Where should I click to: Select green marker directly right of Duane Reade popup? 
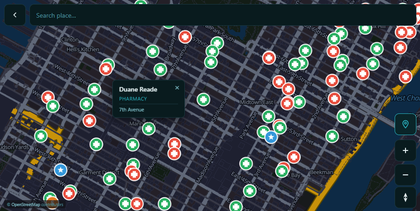point(203,99)
